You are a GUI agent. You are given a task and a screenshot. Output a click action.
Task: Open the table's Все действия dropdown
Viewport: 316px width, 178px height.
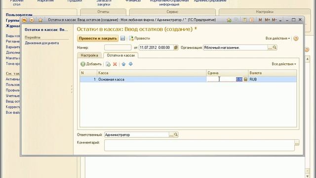pos(284,64)
